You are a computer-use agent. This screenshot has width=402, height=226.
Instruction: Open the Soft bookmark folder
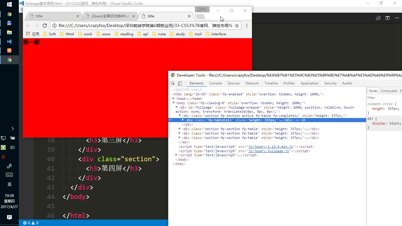pos(49,34)
